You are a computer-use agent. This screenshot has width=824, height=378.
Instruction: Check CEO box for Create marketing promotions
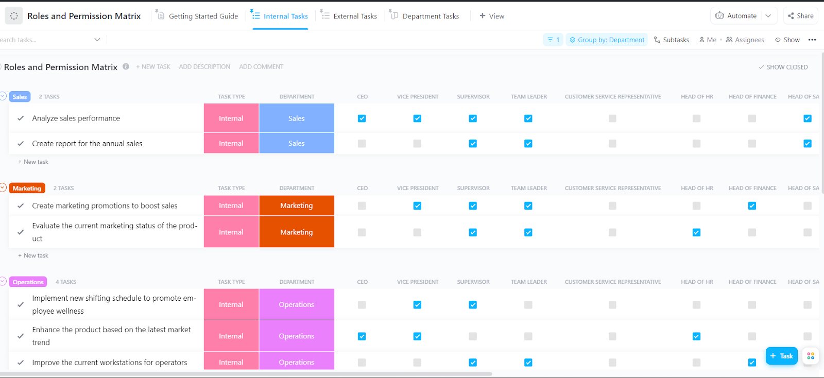[x=362, y=206]
